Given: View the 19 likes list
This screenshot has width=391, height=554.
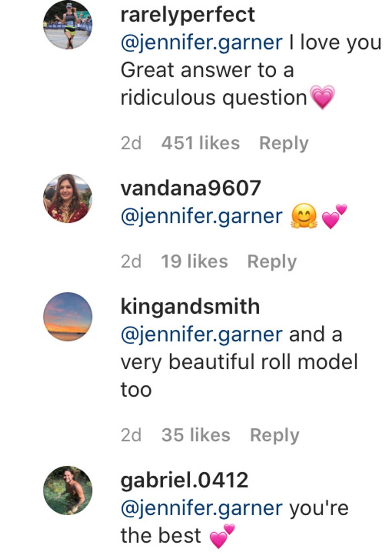Looking at the screenshot, I should tap(194, 261).
